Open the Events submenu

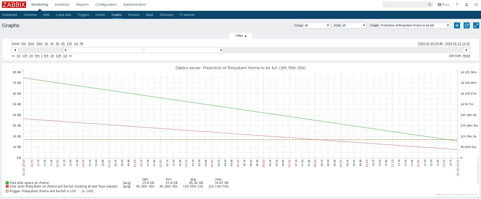tap(100, 15)
